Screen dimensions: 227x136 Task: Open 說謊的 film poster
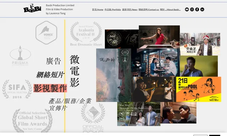click(x=113, y=75)
